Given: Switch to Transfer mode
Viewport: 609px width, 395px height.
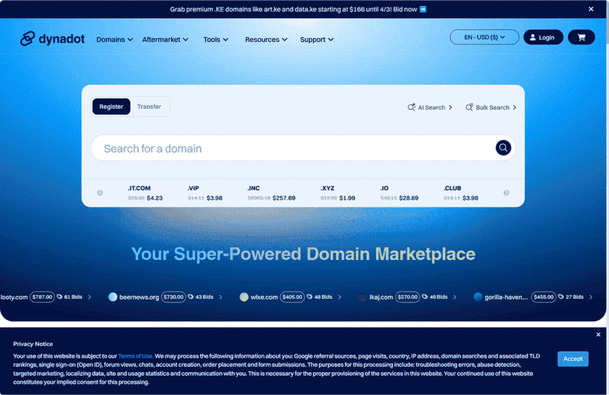Looking at the screenshot, I should click(150, 107).
